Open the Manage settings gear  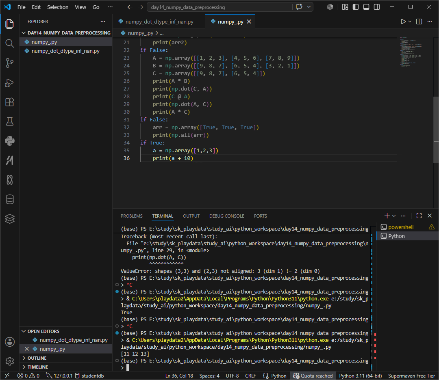pyautogui.click(x=9, y=361)
